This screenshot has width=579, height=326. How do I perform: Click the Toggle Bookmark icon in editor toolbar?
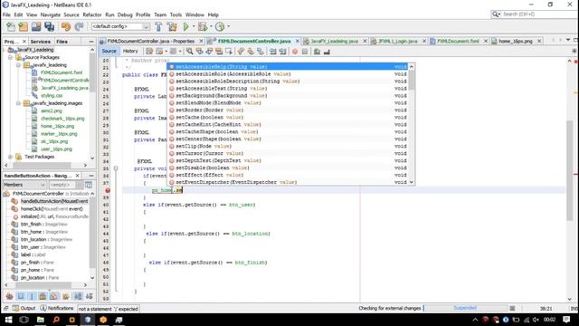pos(261,52)
